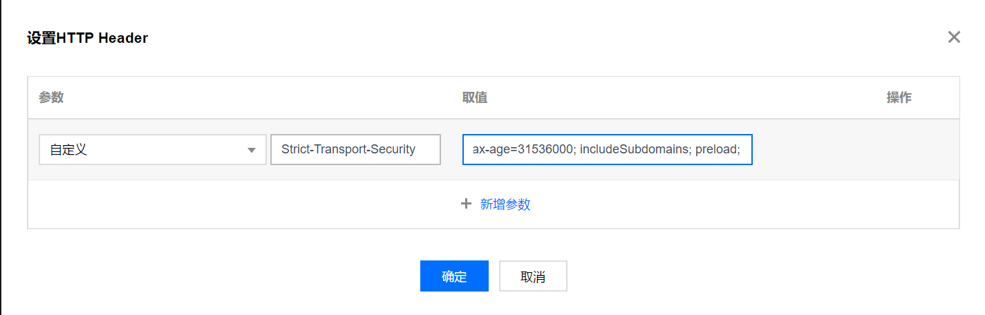Select the 取值 column header
Screen dimensions: 985x315
coord(475,97)
